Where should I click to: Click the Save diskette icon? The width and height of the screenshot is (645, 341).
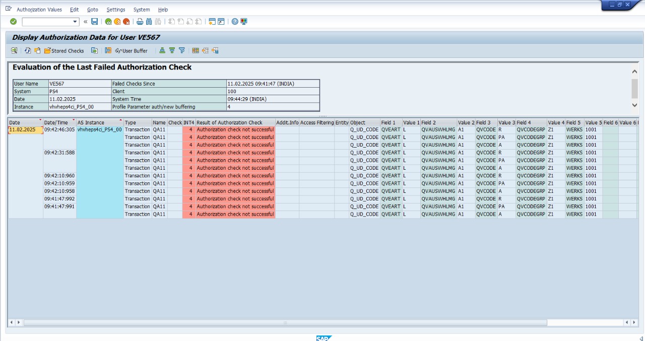94,22
